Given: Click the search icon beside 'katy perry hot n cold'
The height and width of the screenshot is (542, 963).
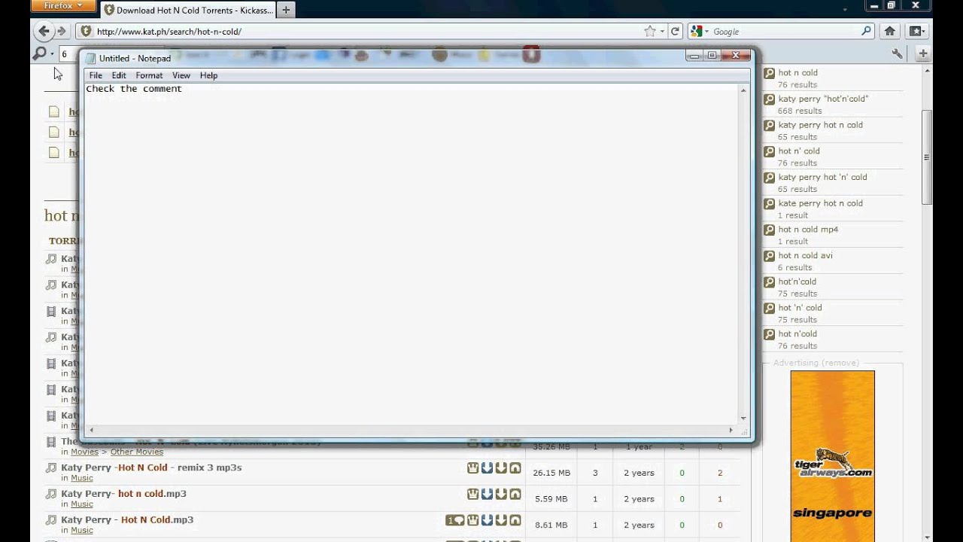Looking at the screenshot, I should [x=769, y=126].
